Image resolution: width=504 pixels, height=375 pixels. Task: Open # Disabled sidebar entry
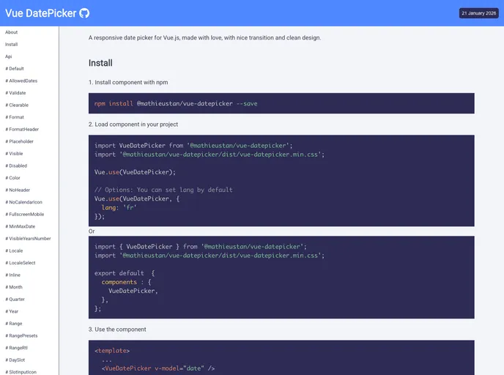[16, 166]
